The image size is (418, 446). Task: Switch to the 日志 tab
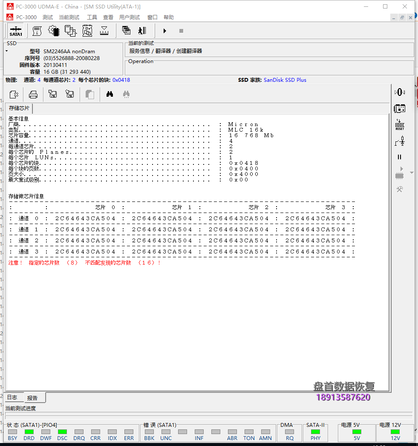(x=12, y=397)
